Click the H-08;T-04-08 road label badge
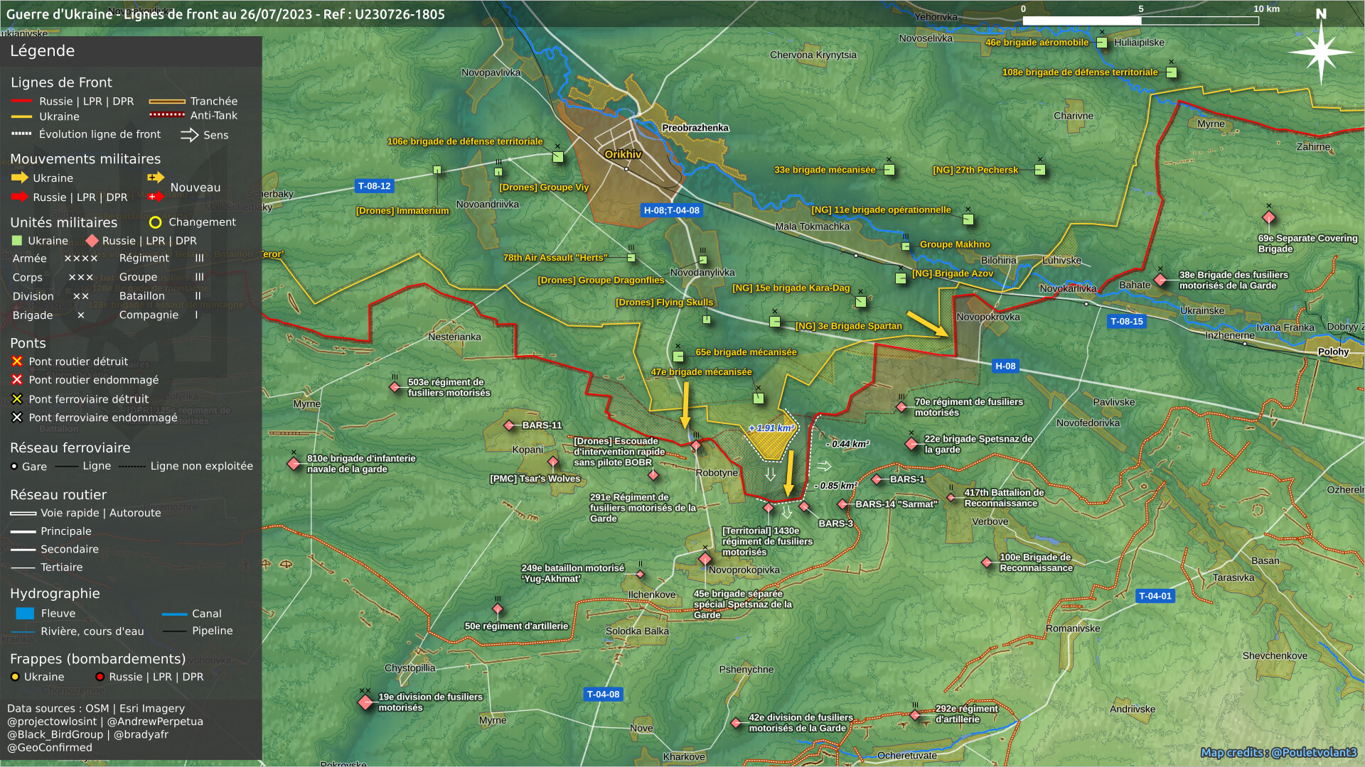Image resolution: width=1365 pixels, height=767 pixels. (x=671, y=210)
